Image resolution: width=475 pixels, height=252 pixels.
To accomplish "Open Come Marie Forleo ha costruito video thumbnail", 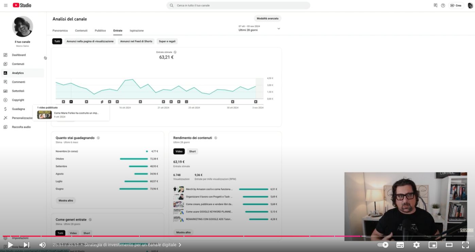I will coord(45,115).
